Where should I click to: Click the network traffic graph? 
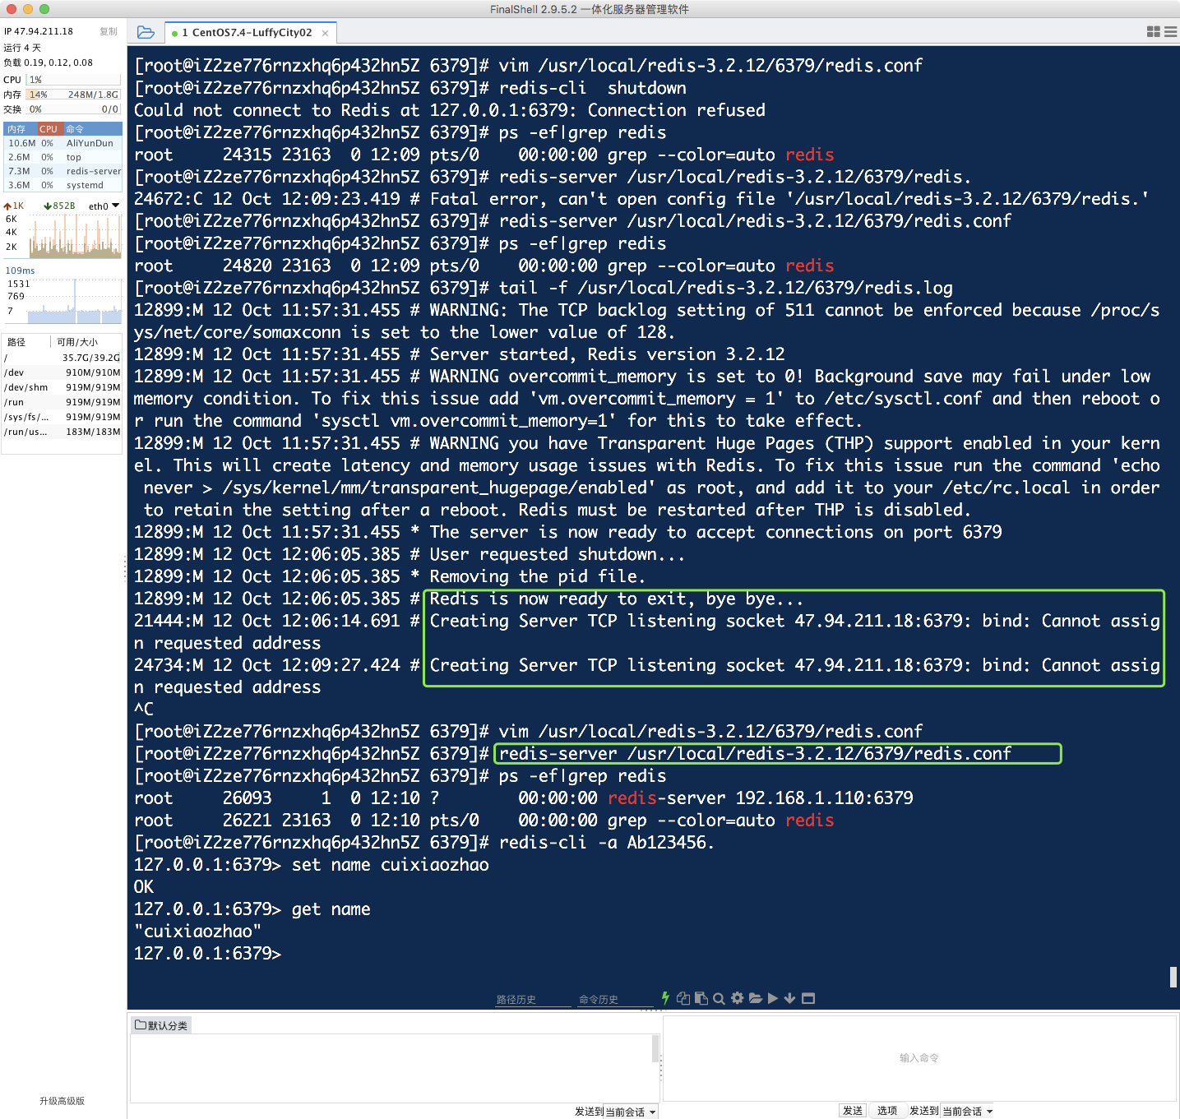75,236
